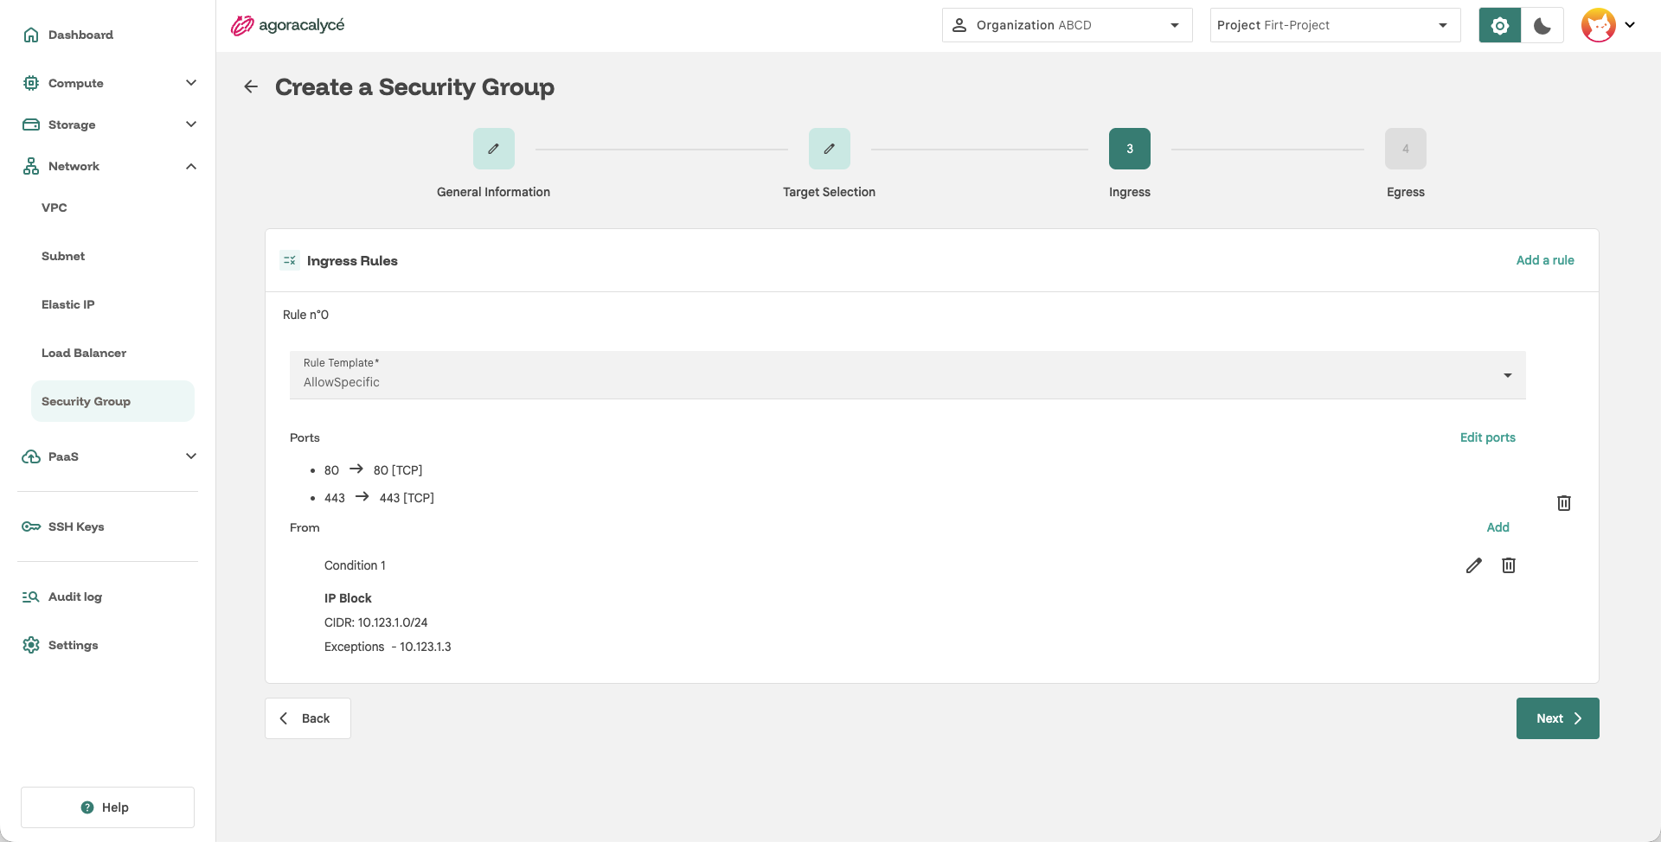1661x842 pixels.
Task: Switch to light mode
Action: [1500, 25]
